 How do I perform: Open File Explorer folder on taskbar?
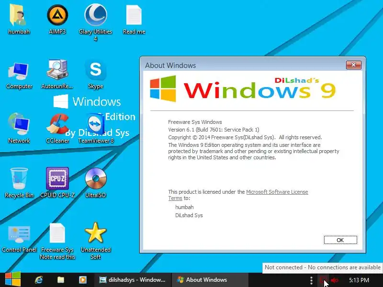click(x=61, y=280)
